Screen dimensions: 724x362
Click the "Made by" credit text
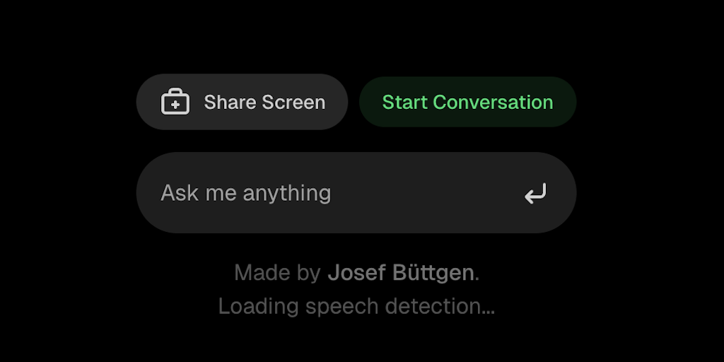coord(278,273)
